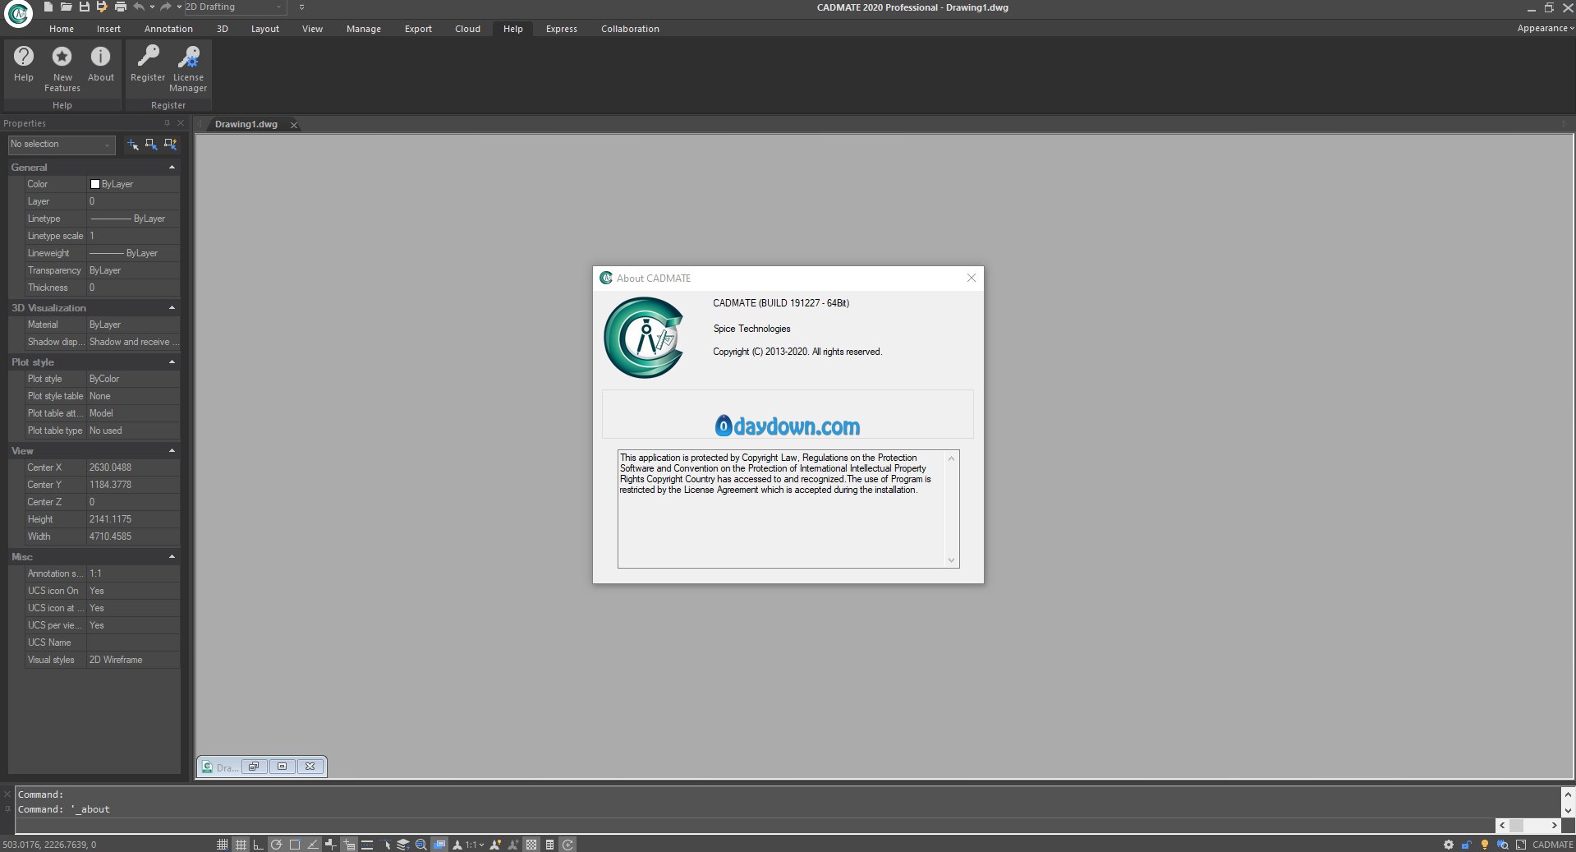The height and width of the screenshot is (852, 1576).
Task: Collapse the Plot style section
Action: (x=172, y=362)
